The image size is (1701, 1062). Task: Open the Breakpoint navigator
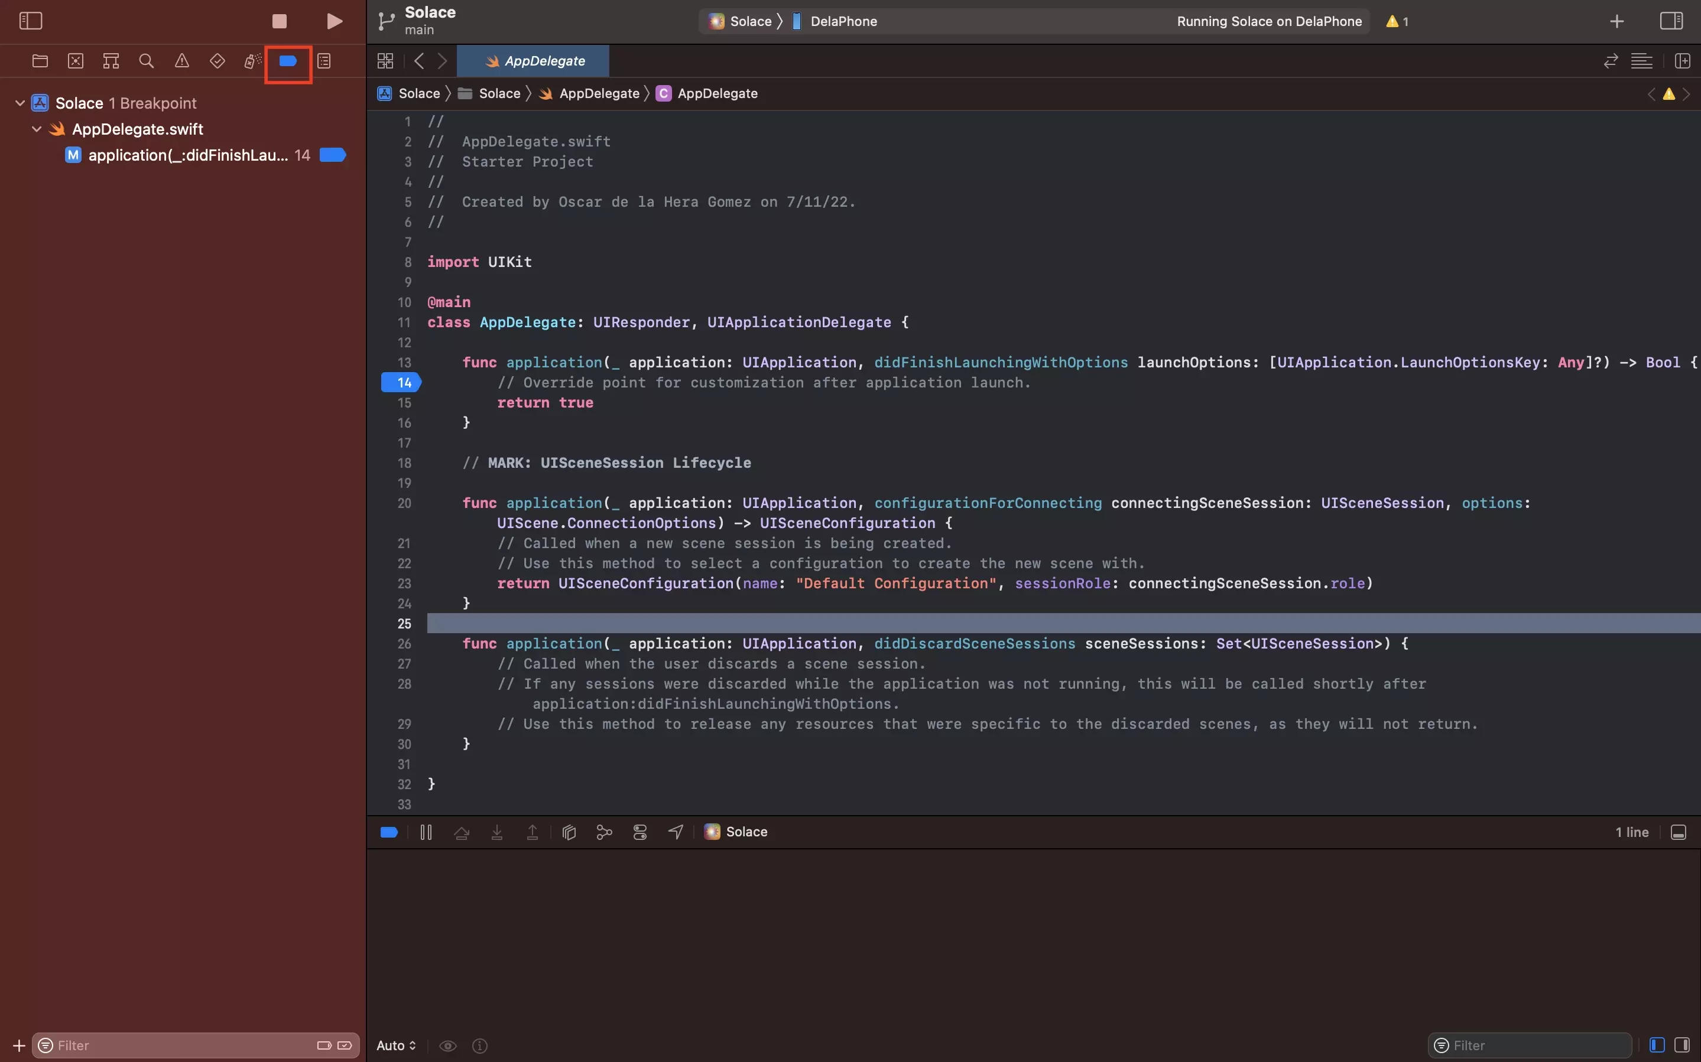click(x=288, y=60)
